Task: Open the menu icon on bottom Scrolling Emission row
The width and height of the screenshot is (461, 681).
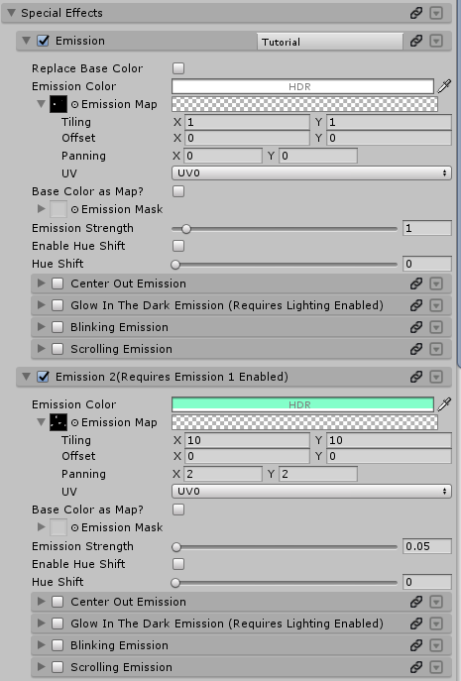Action: coord(436,667)
